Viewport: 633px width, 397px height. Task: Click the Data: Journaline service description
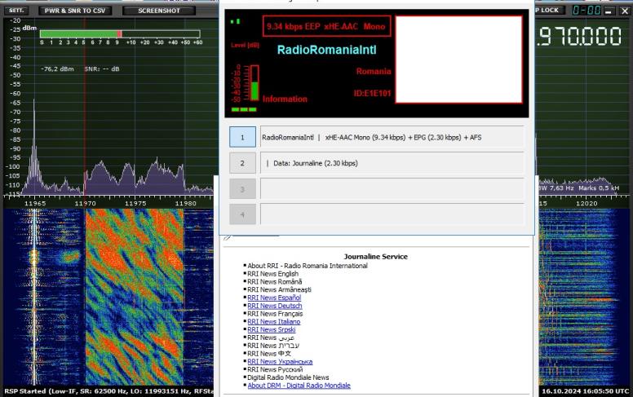pos(392,163)
